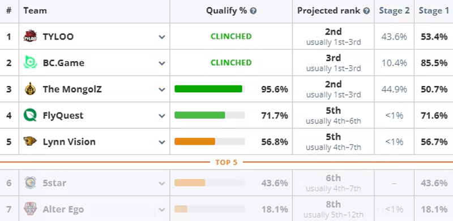Viewport: 453px width, 221px height.
Task: Expand the FlyQuest row chevron
Action: [x=162, y=116]
